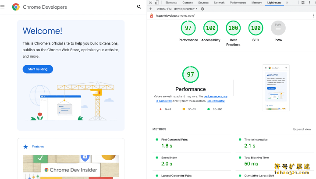Click the '1.8 s' metric value

167,146
